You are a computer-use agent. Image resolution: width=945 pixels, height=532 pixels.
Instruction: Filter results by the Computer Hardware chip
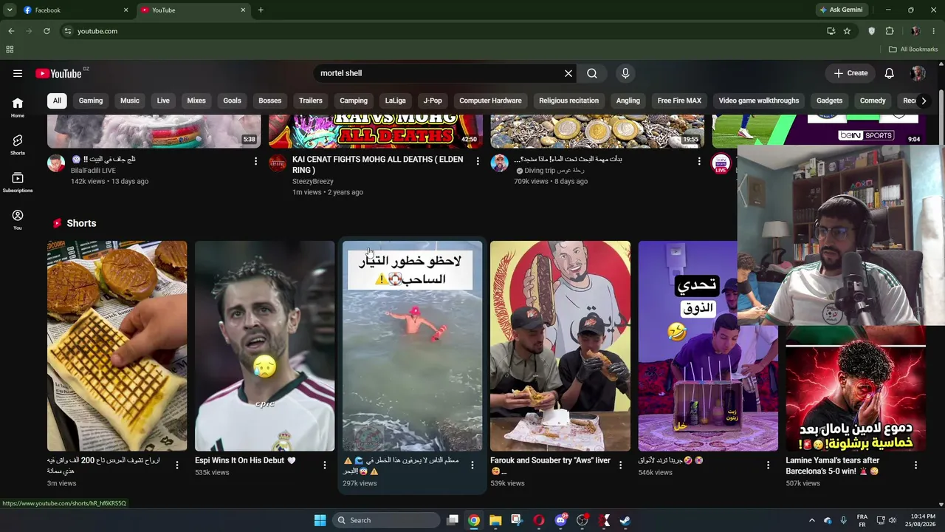click(x=490, y=100)
